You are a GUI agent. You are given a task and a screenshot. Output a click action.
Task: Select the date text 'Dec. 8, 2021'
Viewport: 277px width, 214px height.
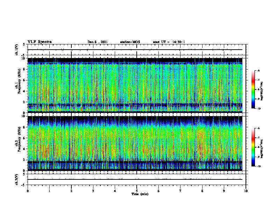(x=98, y=42)
